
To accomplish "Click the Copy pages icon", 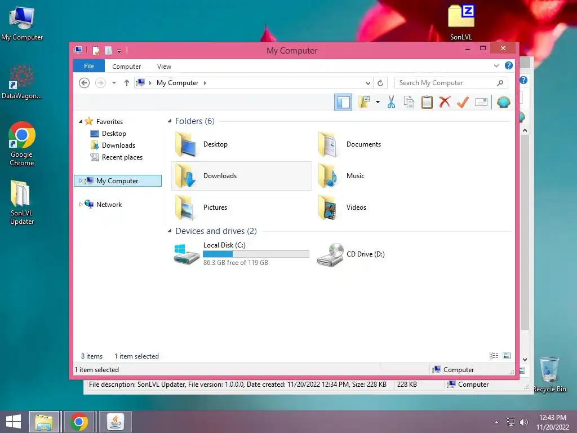I will pos(409,102).
